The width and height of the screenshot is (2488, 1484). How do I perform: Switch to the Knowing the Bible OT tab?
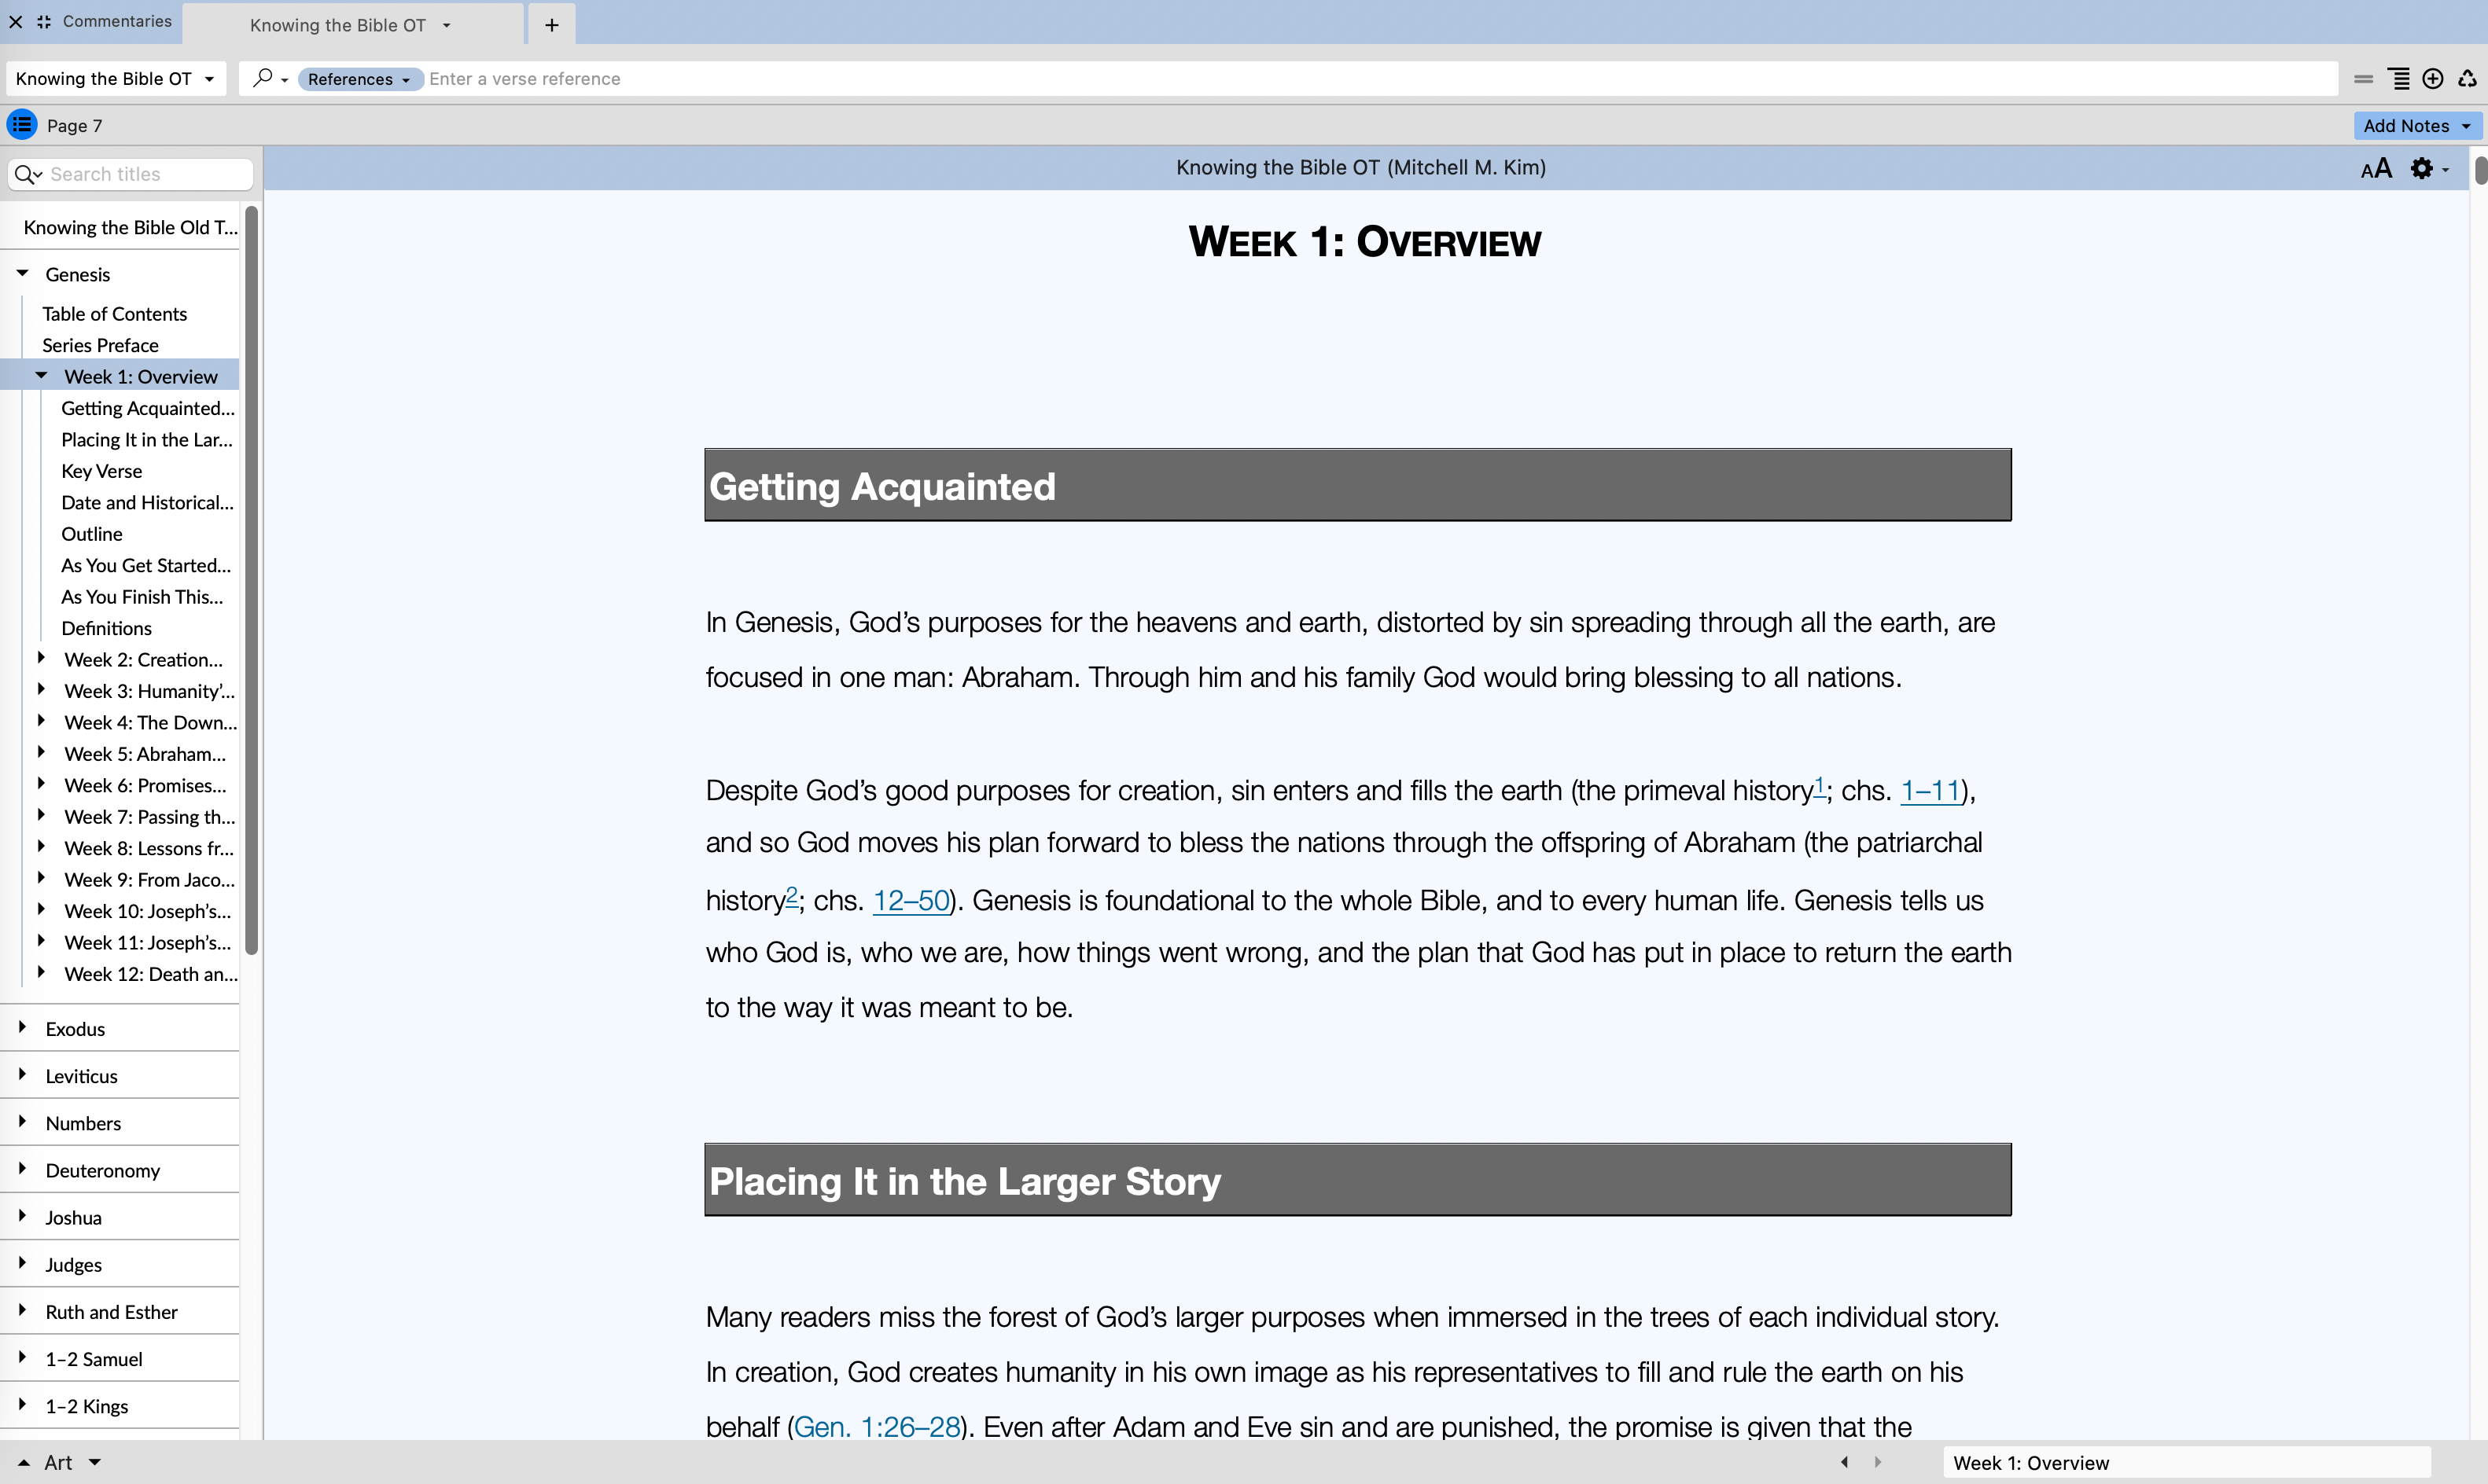338,25
